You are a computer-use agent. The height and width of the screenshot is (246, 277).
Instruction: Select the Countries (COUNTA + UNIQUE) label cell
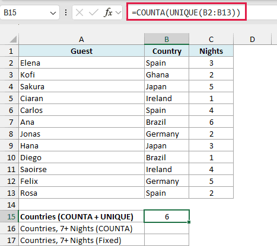81,216
